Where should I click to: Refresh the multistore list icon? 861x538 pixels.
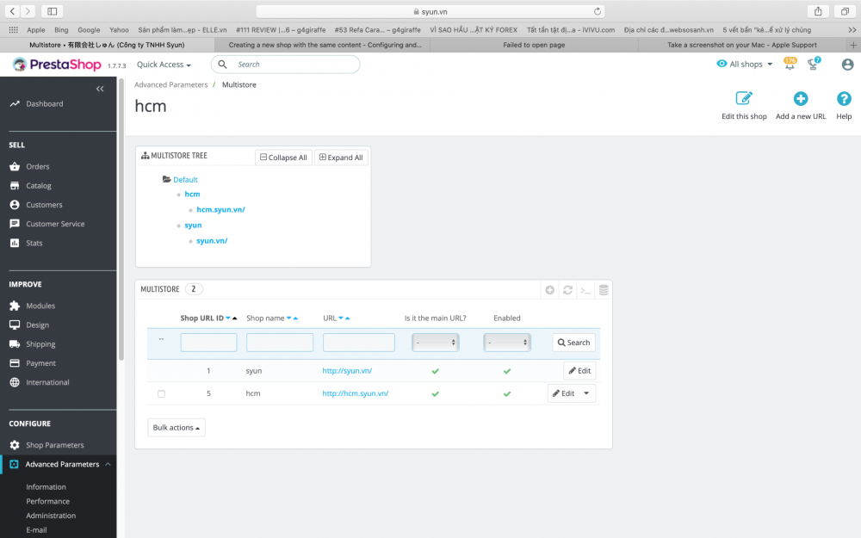pos(567,290)
